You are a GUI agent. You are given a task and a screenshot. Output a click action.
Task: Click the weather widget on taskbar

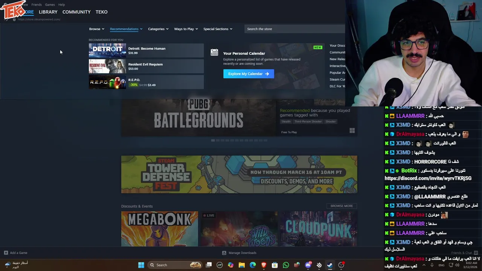(17, 265)
